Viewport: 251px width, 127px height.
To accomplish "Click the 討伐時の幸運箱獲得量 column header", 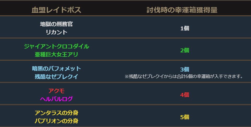I will click(x=182, y=10).
